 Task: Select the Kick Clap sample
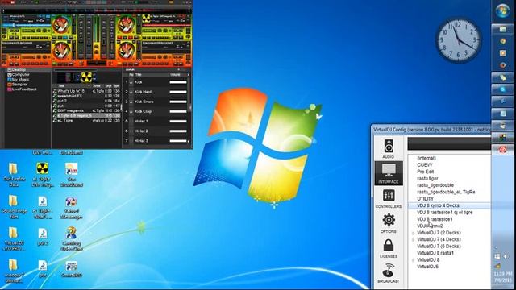point(143,111)
